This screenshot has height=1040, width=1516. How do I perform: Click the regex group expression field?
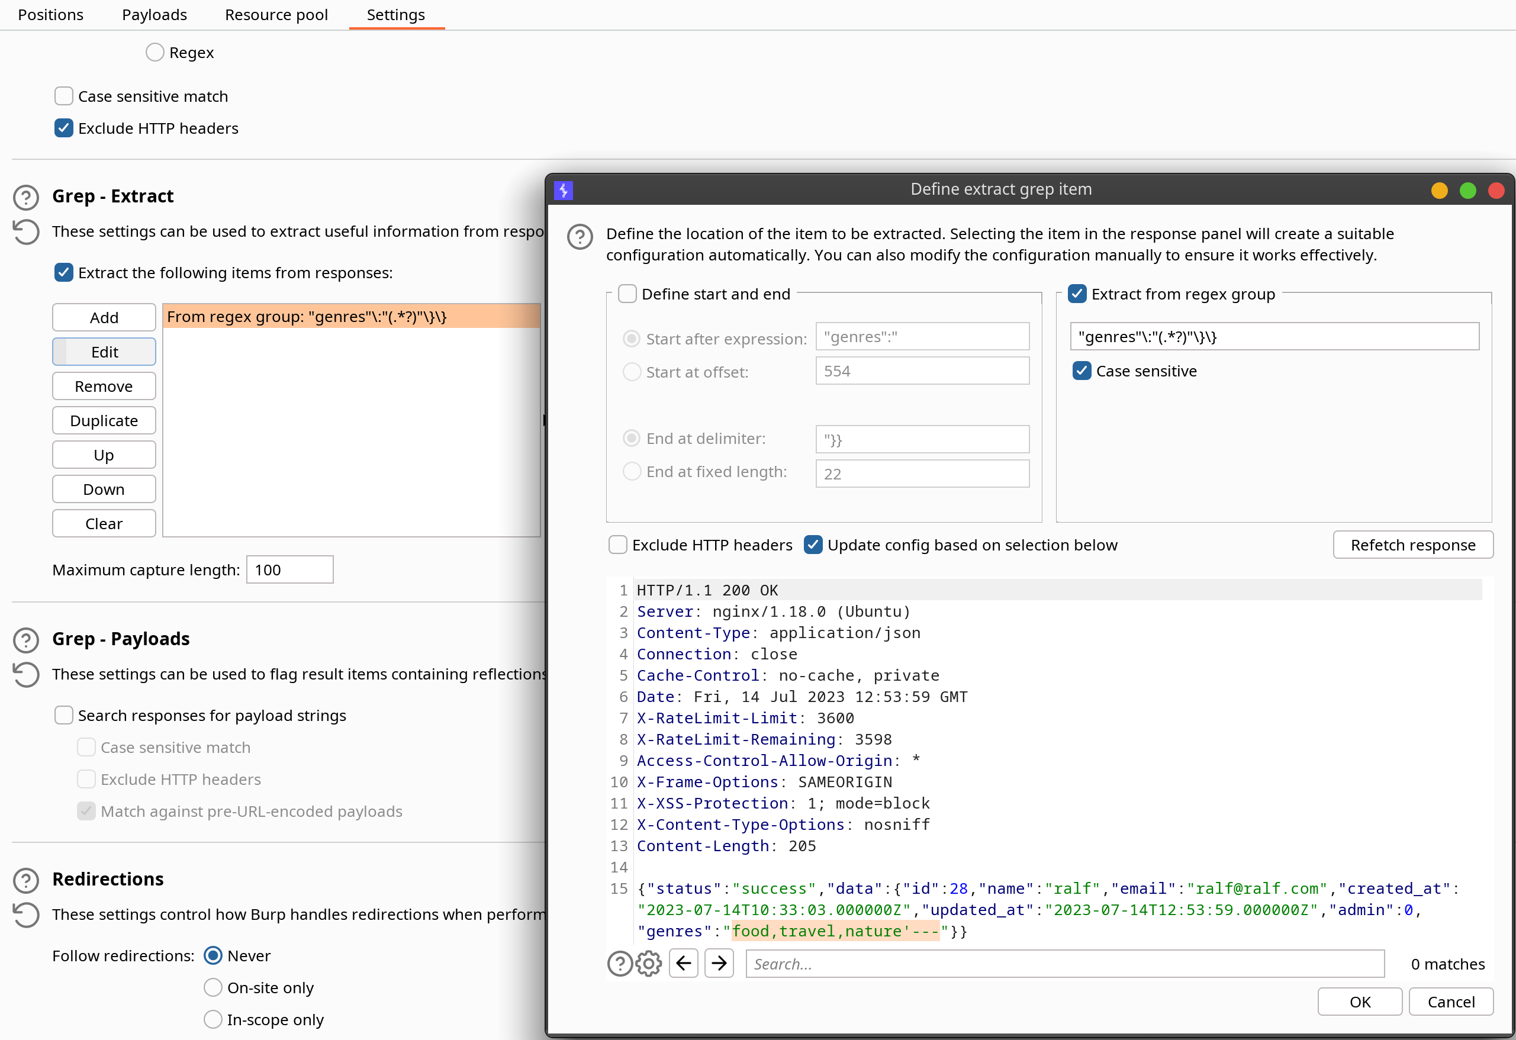click(x=1274, y=337)
